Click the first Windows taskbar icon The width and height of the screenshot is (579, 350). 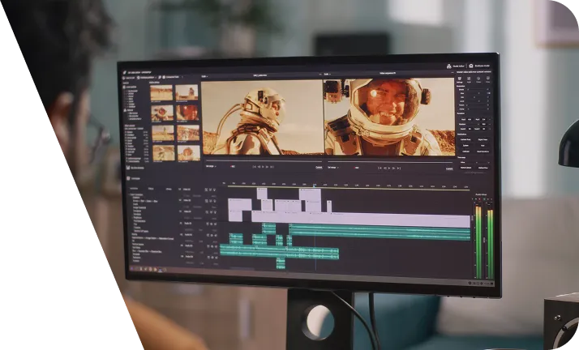click(132, 268)
